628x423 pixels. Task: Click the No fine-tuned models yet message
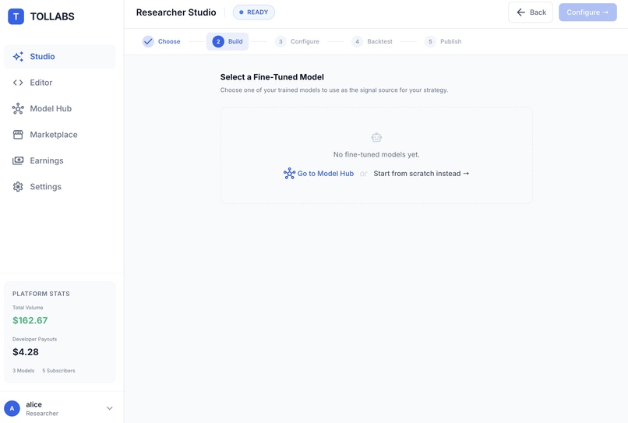[376, 154]
